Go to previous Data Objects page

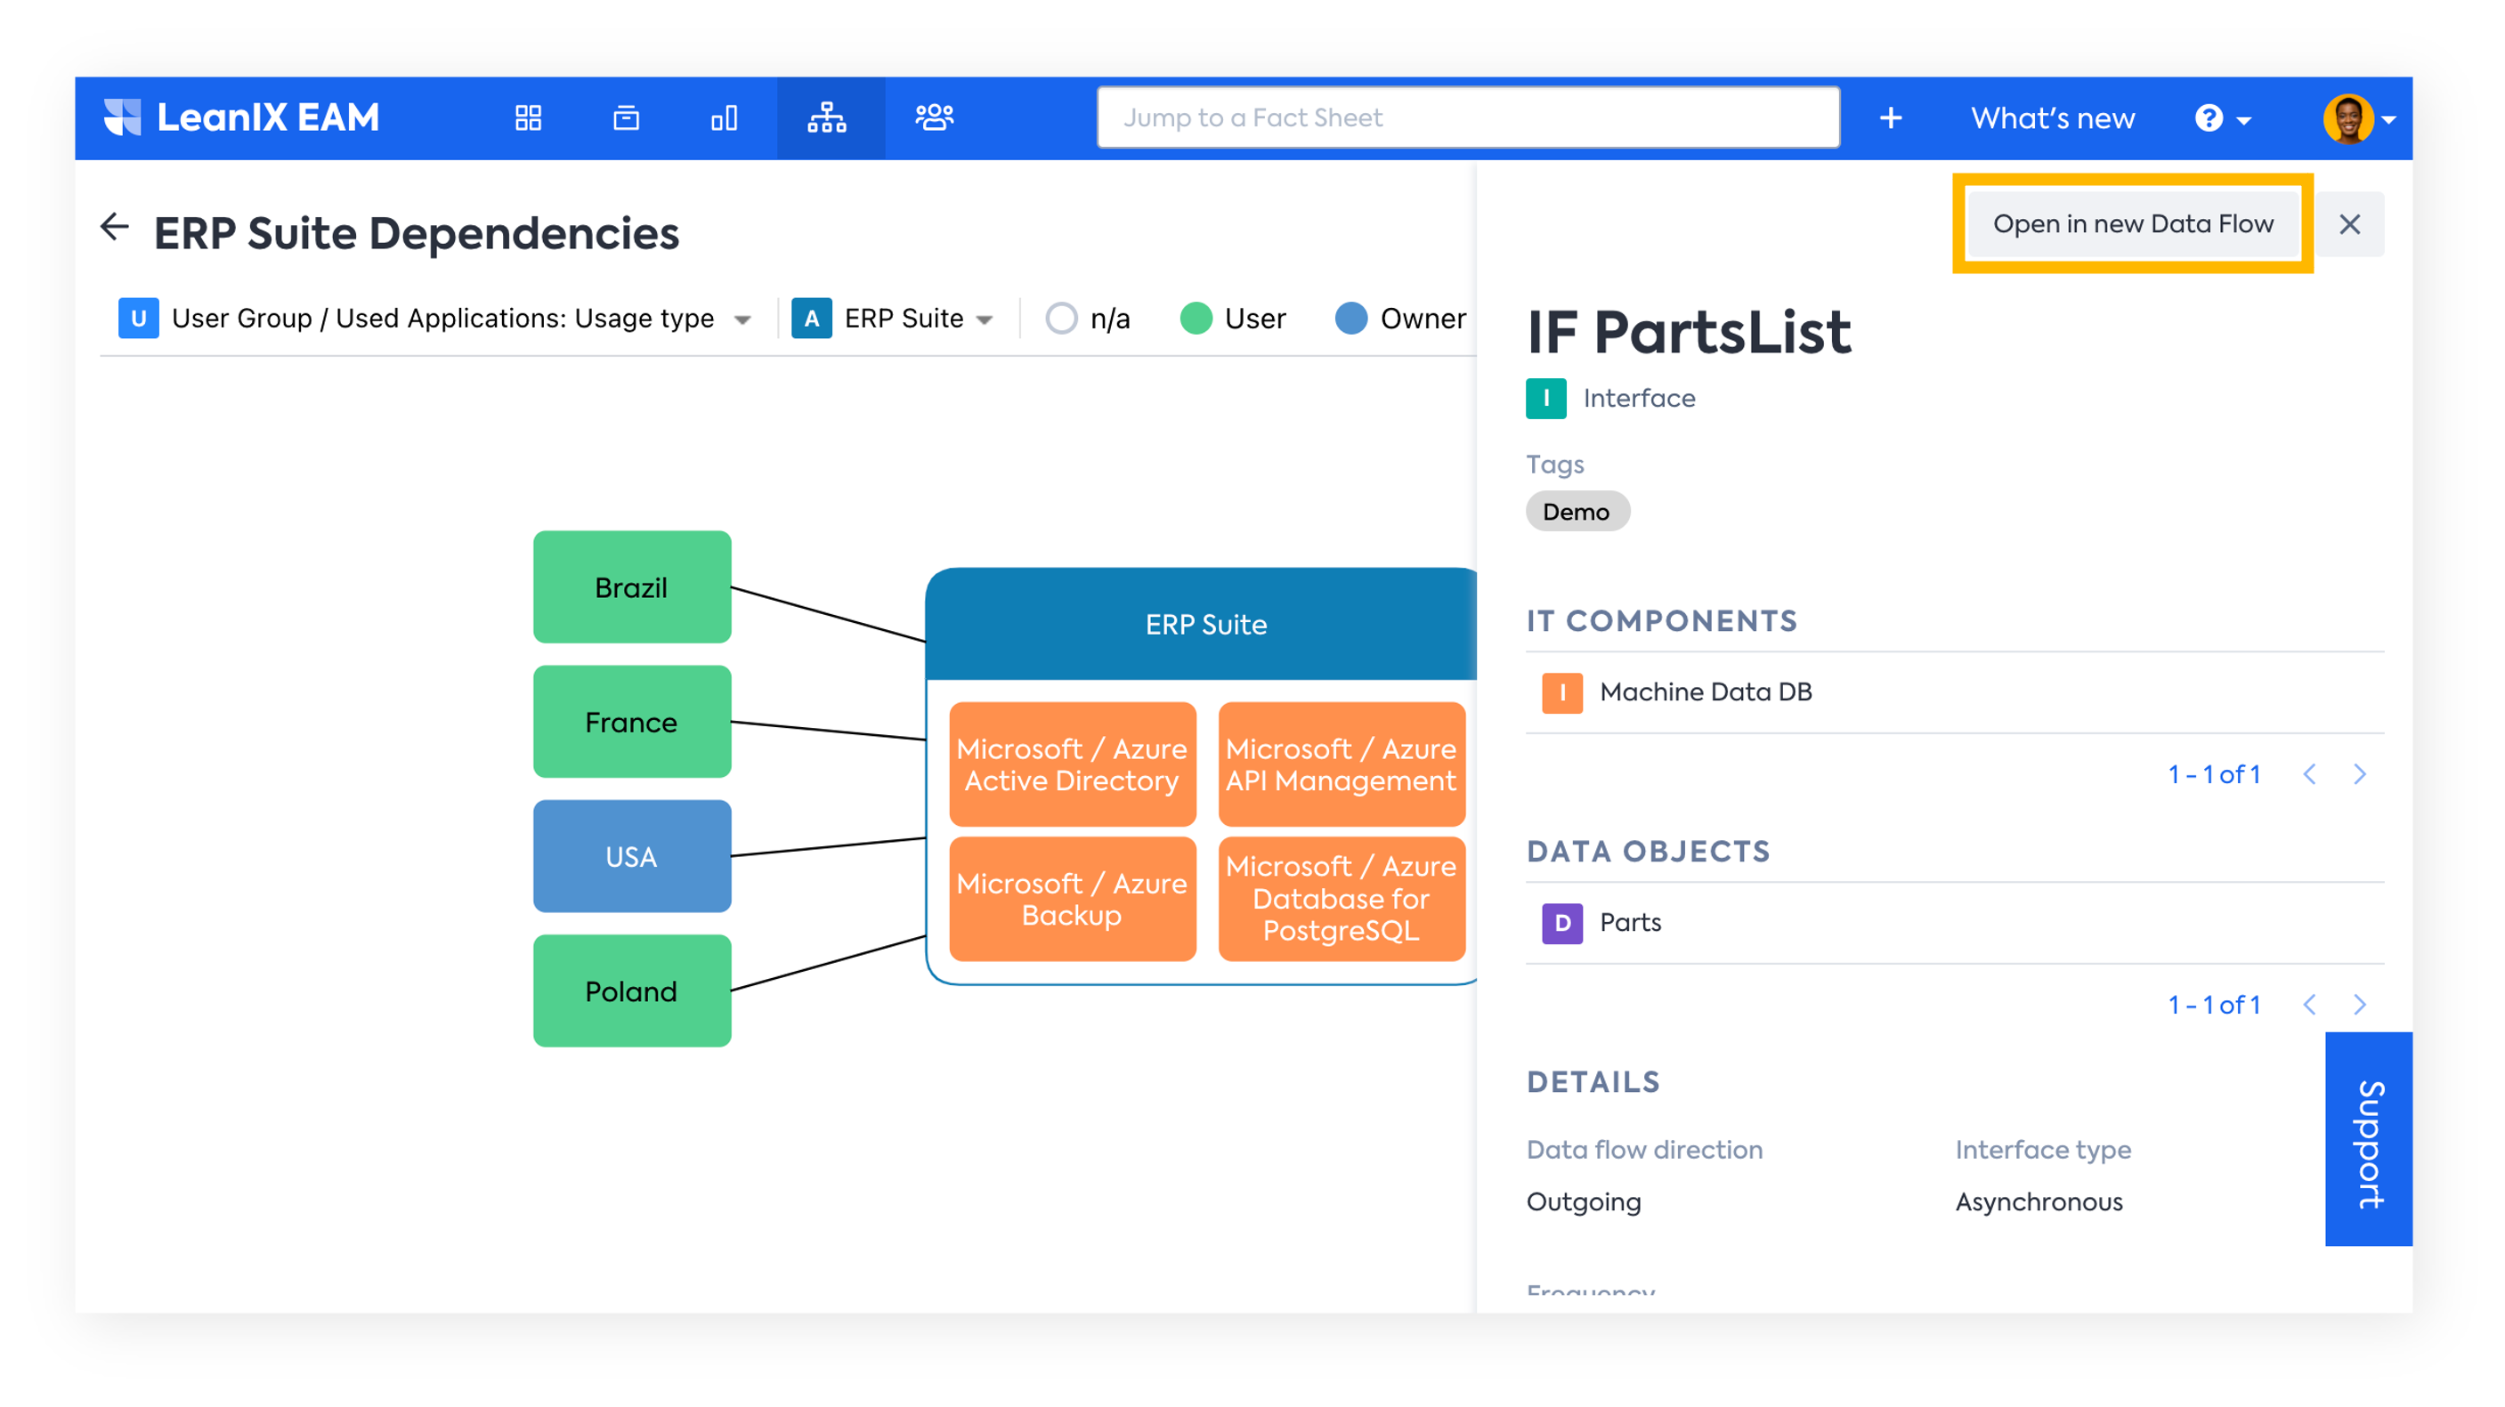[2311, 1005]
